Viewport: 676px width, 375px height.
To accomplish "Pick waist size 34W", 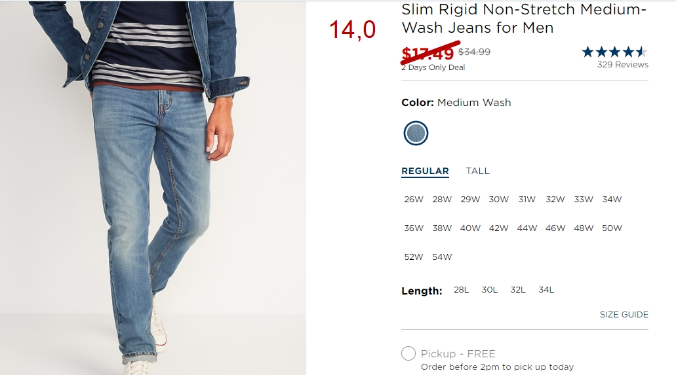I will coord(612,200).
